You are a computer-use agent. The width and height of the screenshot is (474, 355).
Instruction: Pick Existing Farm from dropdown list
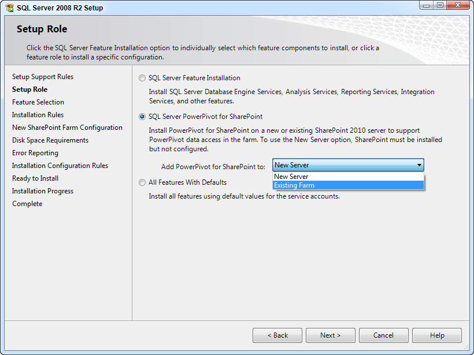pyautogui.click(x=348, y=185)
